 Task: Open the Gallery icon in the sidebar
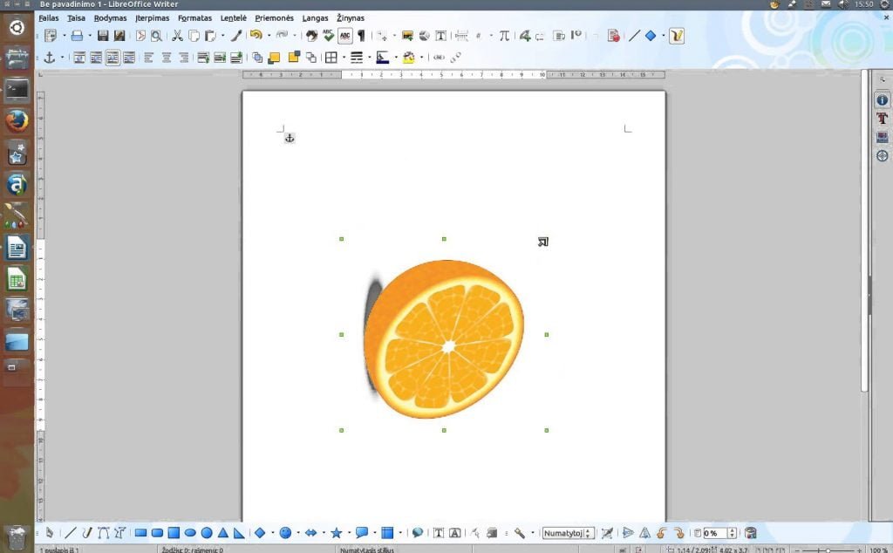883,137
